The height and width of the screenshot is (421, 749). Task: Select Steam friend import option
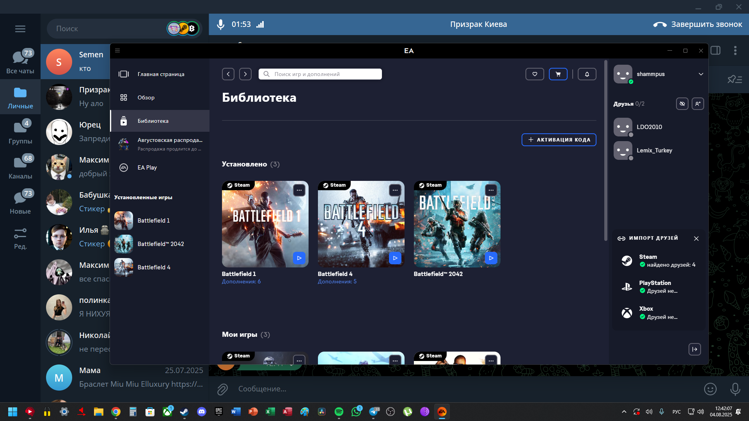(x=659, y=261)
